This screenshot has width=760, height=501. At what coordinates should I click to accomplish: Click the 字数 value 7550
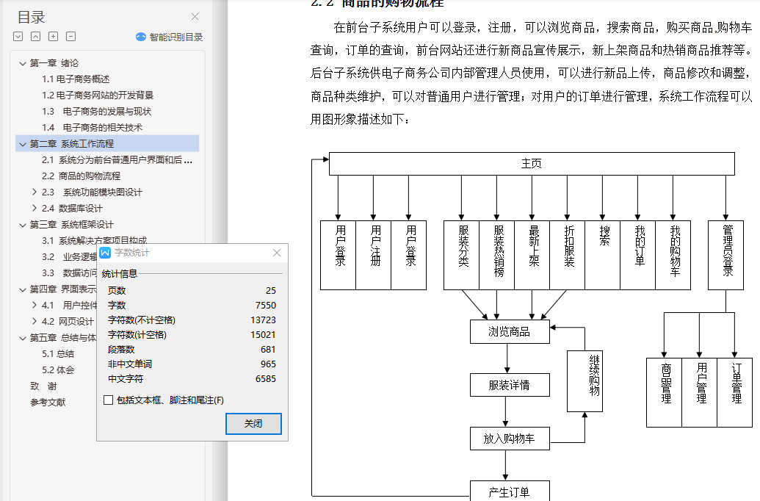point(266,305)
